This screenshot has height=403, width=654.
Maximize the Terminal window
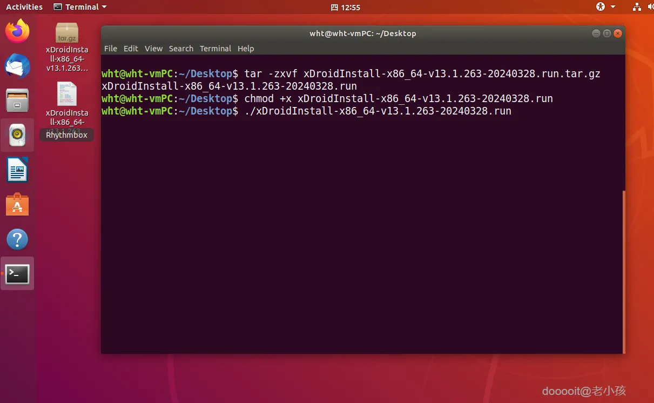pyautogui.click(x=606, y=33)
